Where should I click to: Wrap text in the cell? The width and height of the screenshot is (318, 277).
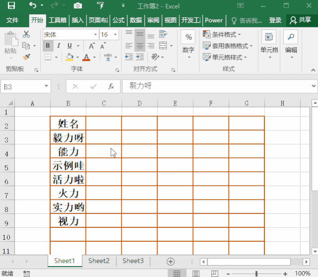coord(163,34)
